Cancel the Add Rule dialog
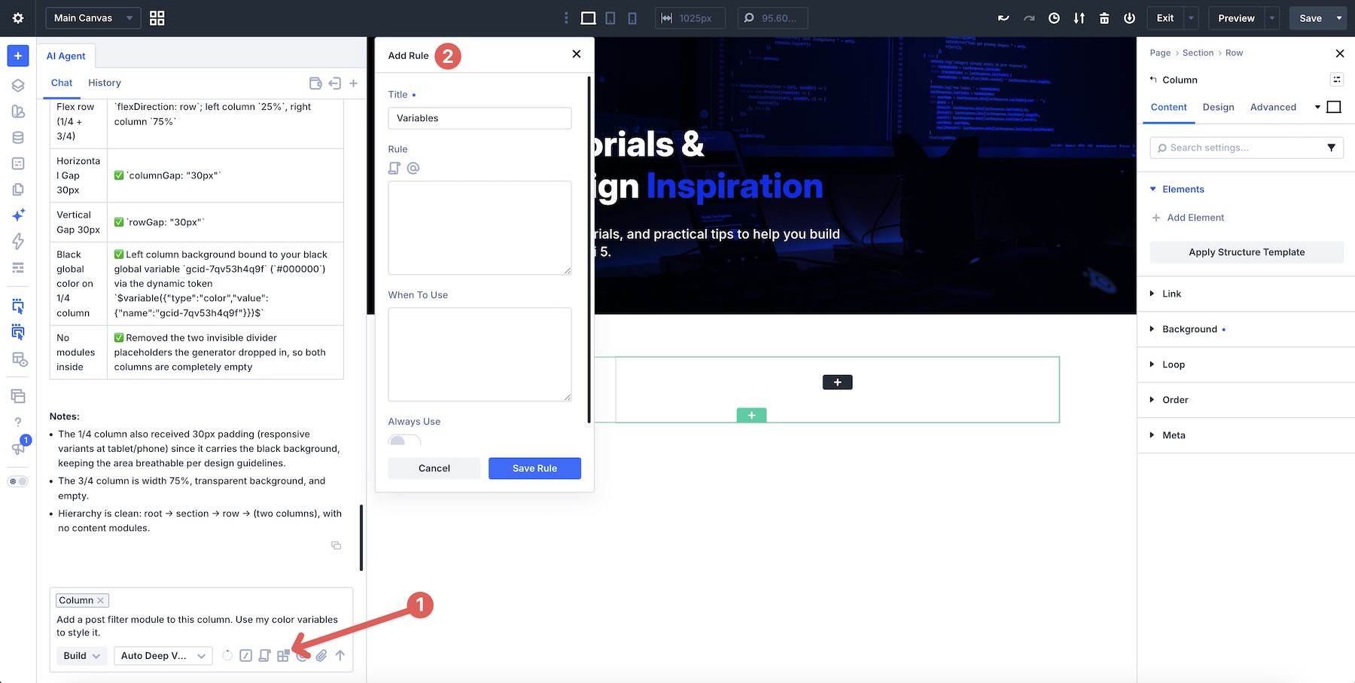The width and height of the screenshot is (1355, 683). [x=434, y=468]
